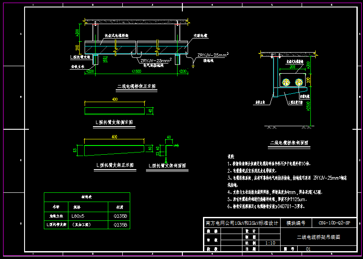Click the view title "二线电缆桥架正示图"
This screenshot has height=259, width=363.
pos(136,86)
